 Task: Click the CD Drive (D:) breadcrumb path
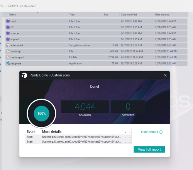tap(22, 6)
